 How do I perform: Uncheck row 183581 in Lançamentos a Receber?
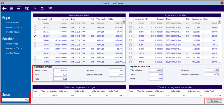tap(130, 32)
